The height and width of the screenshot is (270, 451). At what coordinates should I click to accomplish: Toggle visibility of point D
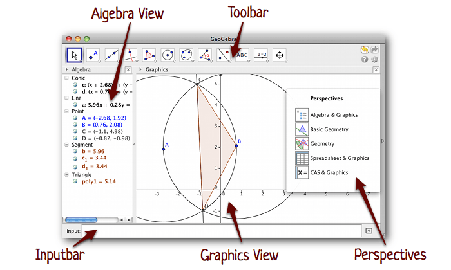click(75, 138)
